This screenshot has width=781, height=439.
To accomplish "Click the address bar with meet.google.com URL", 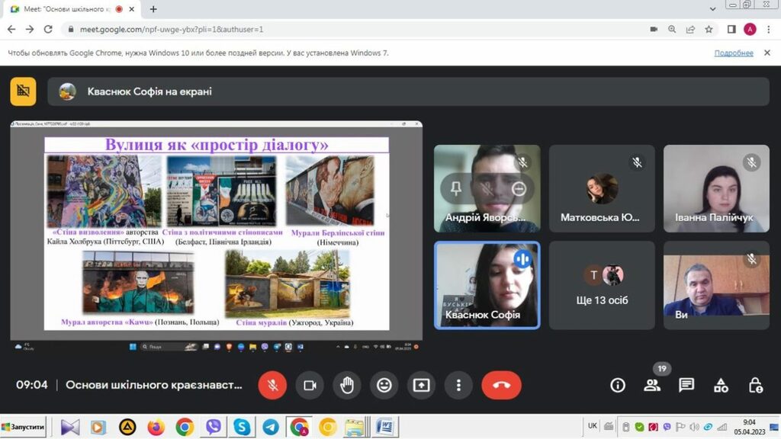I will point(305,29).
